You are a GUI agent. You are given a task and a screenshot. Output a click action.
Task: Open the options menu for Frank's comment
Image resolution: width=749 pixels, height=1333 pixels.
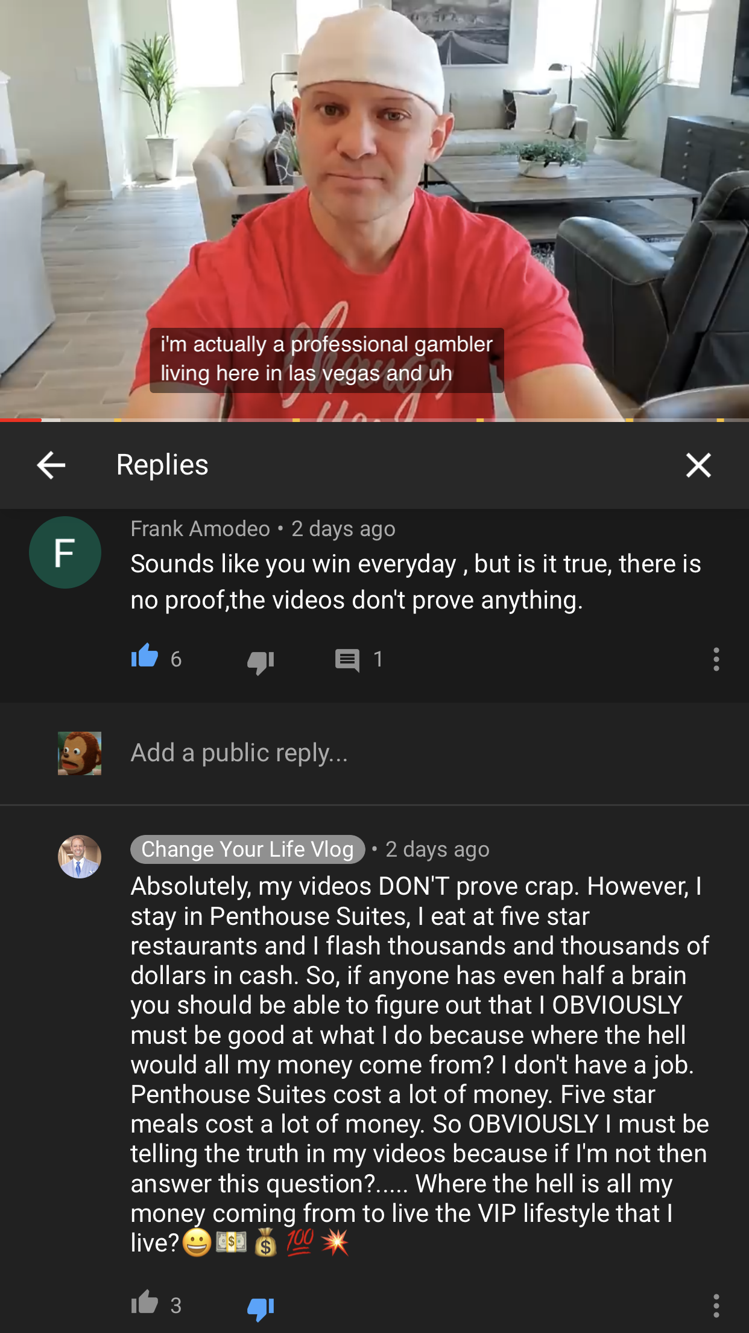click(716, 659)
